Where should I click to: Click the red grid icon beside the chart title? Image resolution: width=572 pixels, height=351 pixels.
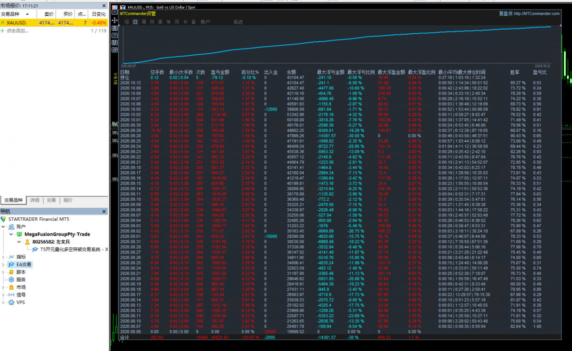point(115,7)
